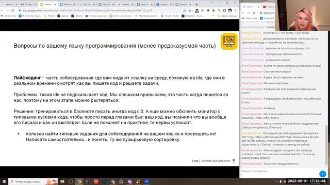Send chat message with blue round button
Image resolution: width=330 pixels, height=185 pixels.
click(x=322, y=174)
